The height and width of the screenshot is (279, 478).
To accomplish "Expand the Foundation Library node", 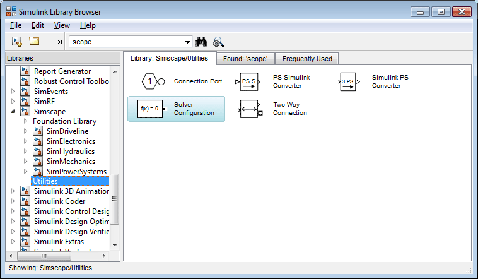I will point(26,121).
